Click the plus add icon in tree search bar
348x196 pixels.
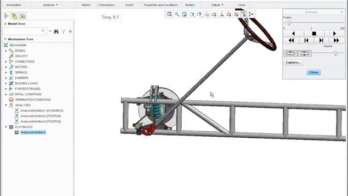tap(70, 32)
